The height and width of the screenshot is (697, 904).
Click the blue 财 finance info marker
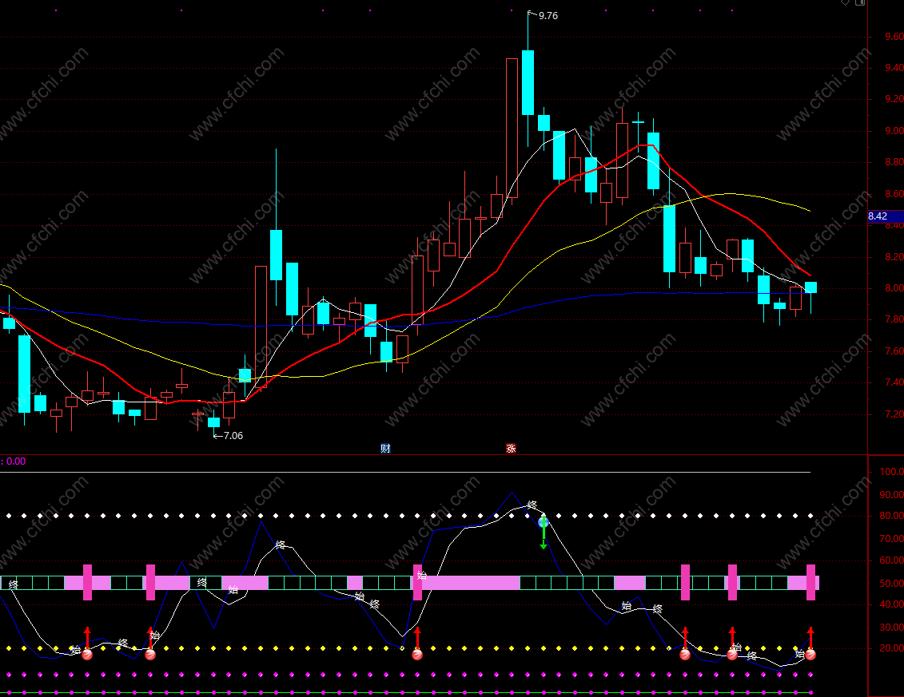coord(385,448)
